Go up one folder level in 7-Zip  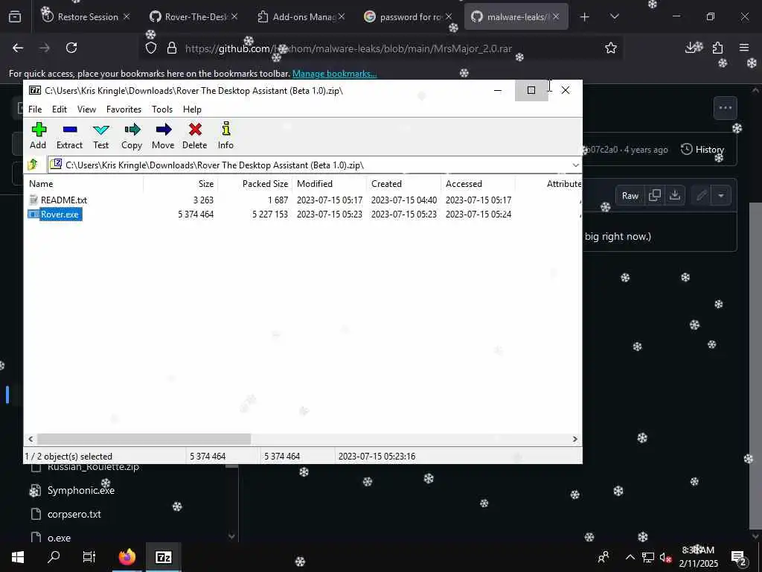(33, 165)
